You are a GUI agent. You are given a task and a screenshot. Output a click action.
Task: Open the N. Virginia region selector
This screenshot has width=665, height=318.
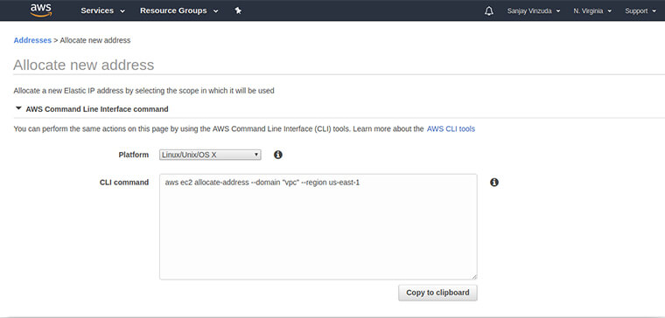point(592,11)
